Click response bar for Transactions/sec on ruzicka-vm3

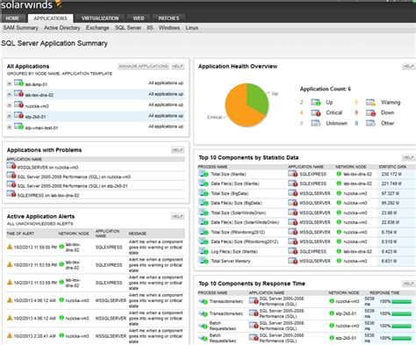tap(401, 301)
